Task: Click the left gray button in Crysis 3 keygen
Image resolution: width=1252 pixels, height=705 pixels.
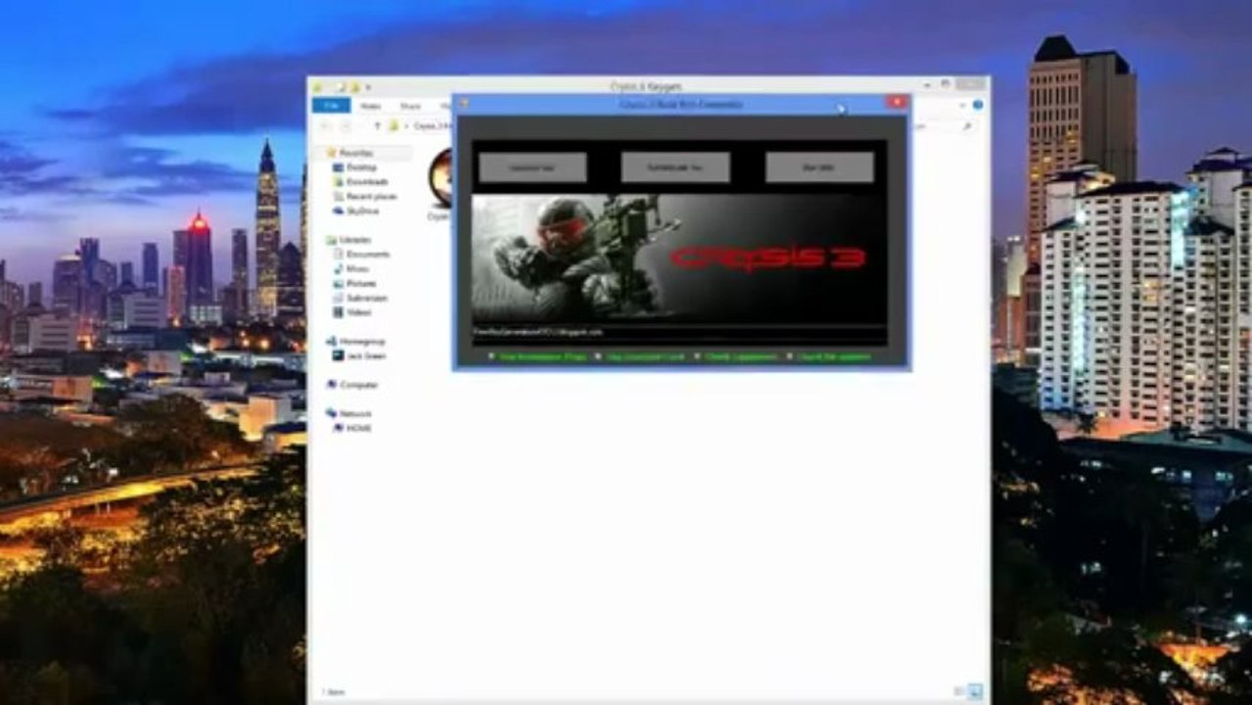Action: [533, 167]
